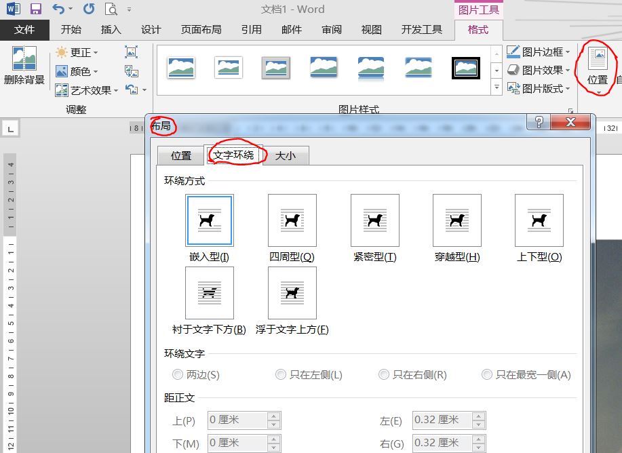Select the Square (四周型) wrap style
The image size is (622, 453).
(292, 220)
